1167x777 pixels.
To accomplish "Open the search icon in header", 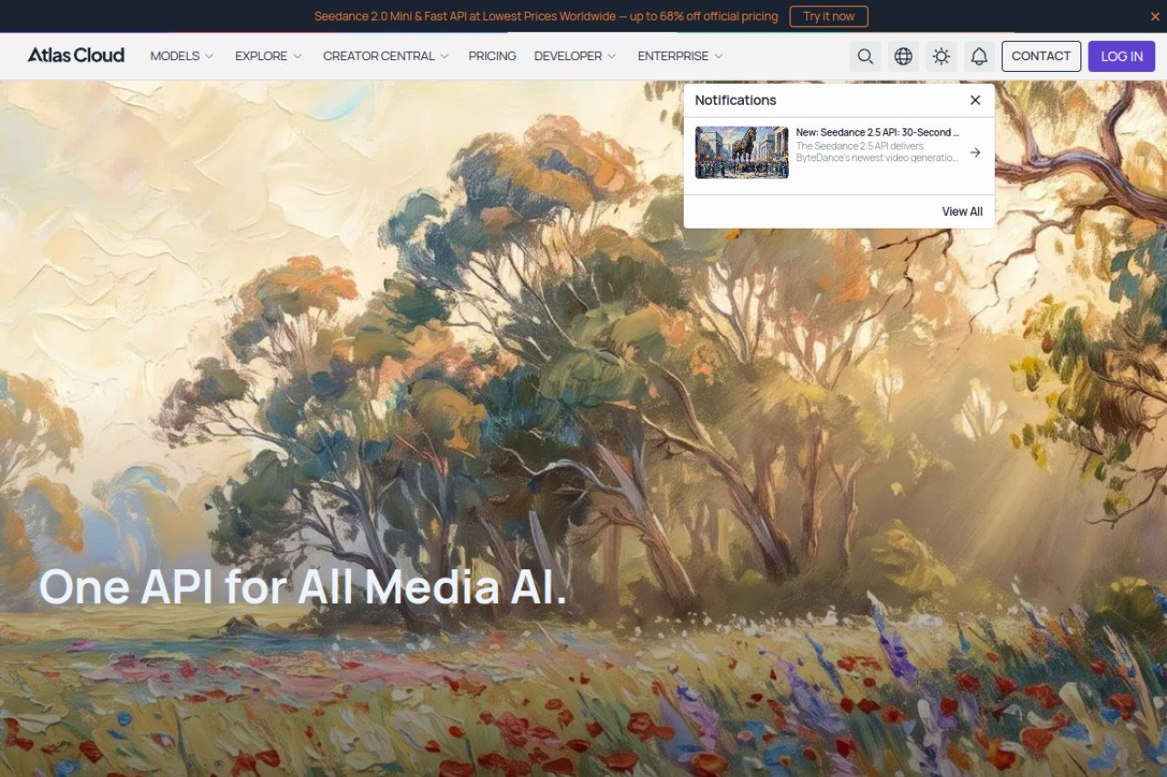I will pyautogui.click(x=865, y=56).
